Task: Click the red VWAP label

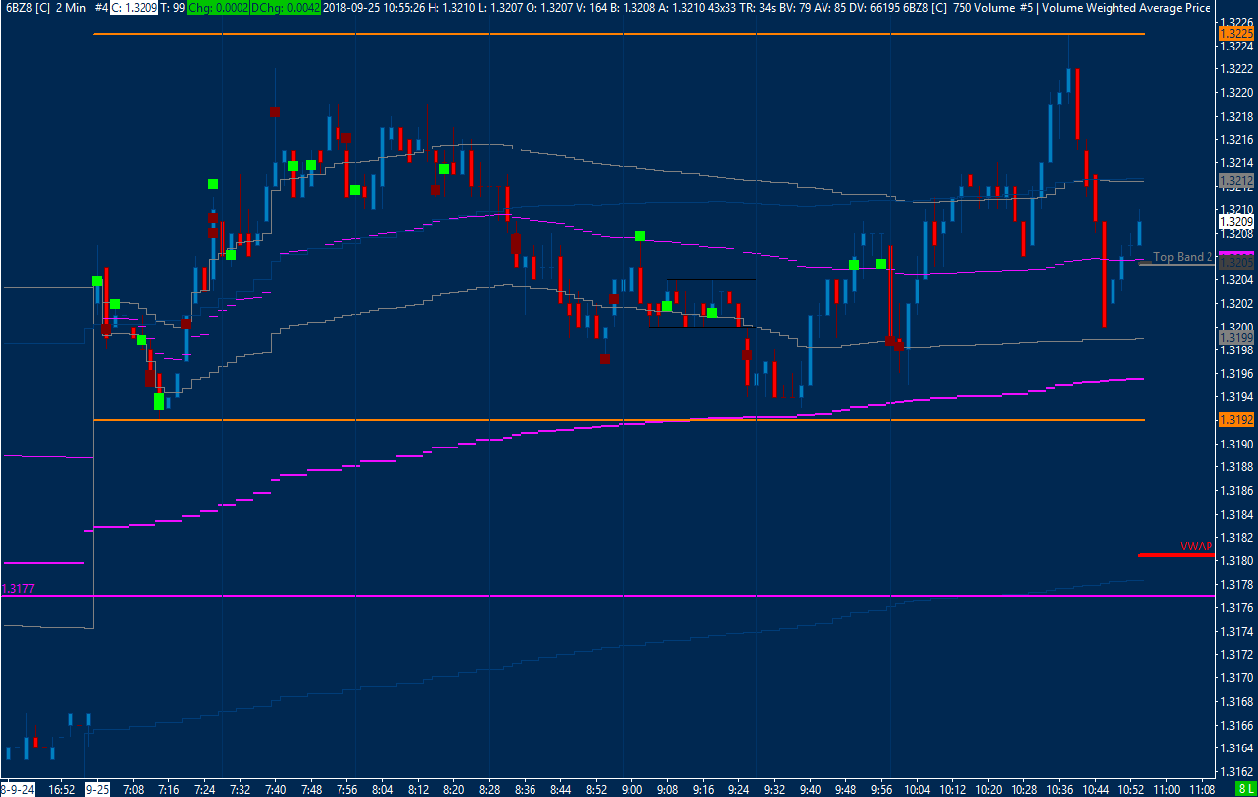Action: 1196,547
